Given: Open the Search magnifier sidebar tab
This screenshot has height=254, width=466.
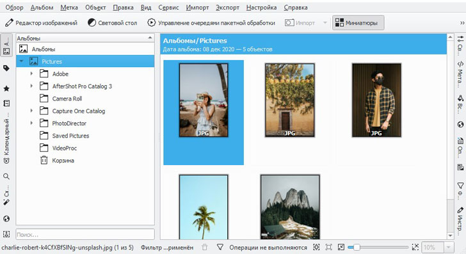Looking at the screenshot, I should click(6, 177).
